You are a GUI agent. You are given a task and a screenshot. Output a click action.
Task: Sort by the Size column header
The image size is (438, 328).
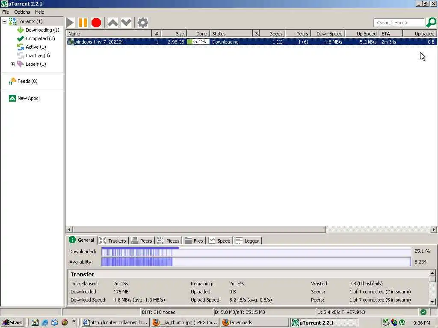pos(174,33)
